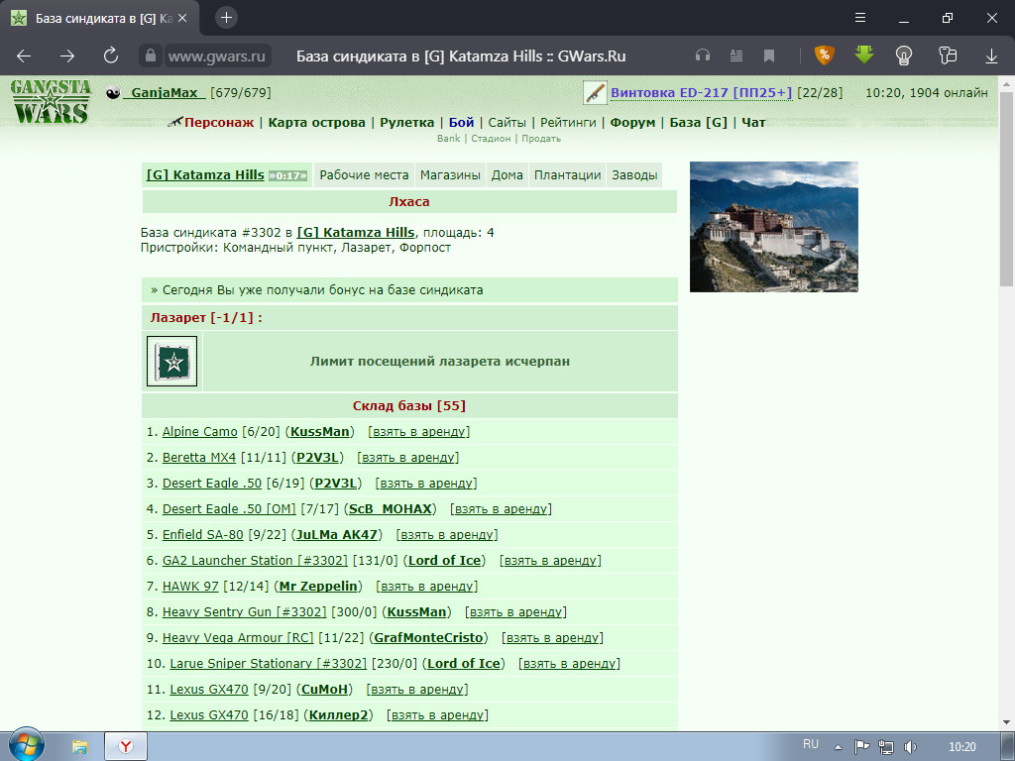Open the Рейтинги menu item
Image resolution: width=1015 pixels, height=761 pixels.
(x=568, y=122)
